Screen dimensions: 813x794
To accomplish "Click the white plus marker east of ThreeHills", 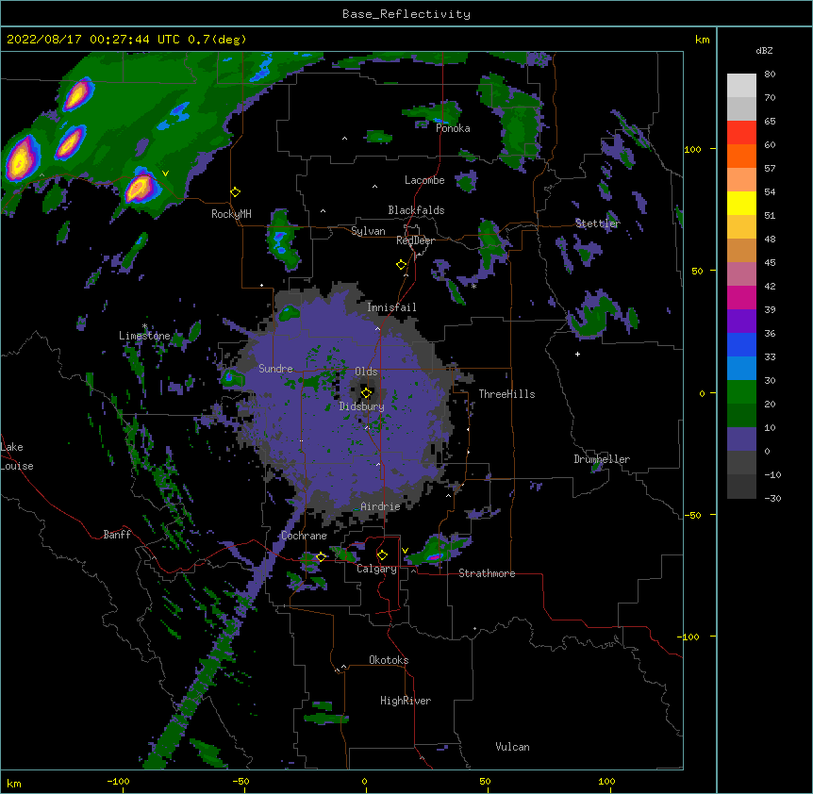I will tap(577, 354).
